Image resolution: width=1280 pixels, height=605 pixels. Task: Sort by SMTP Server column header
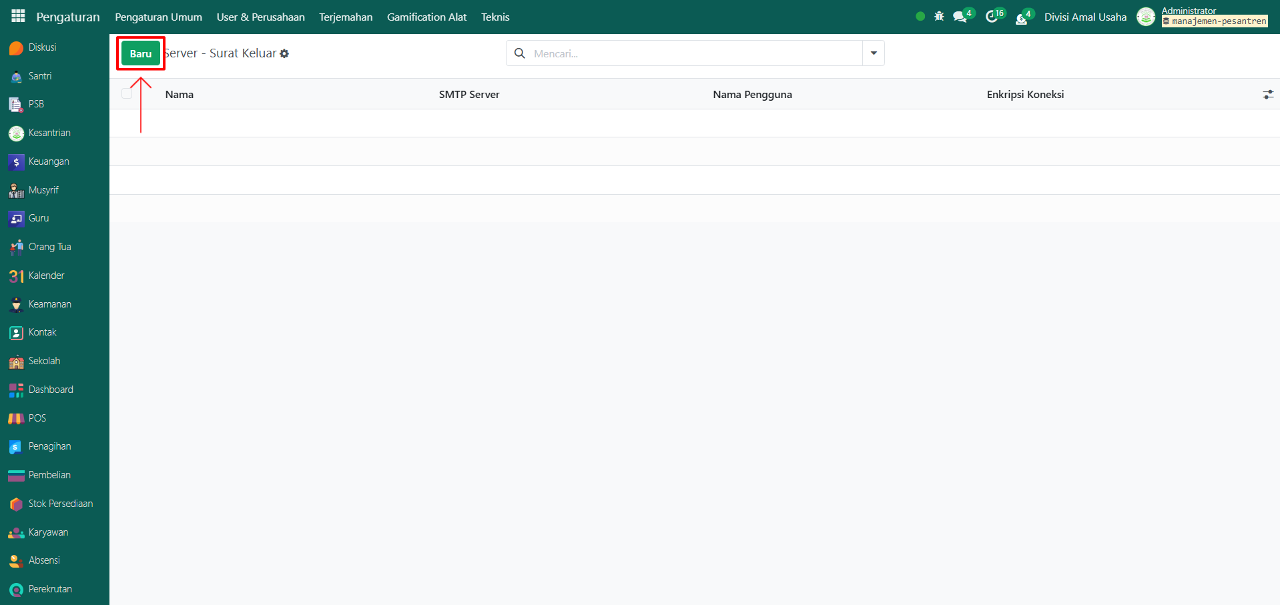click(469, 95)
